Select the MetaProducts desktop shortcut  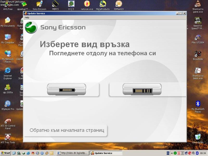click(103, 6)
